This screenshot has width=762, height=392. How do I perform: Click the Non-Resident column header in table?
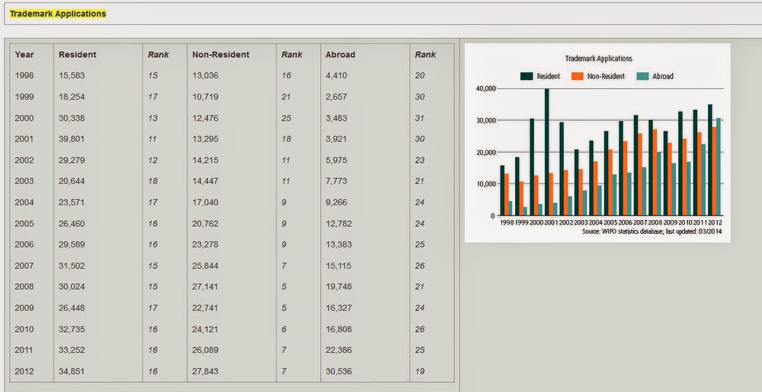point(221,55)
